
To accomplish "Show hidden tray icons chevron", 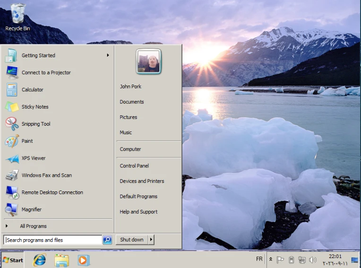I will coord(271,259).
